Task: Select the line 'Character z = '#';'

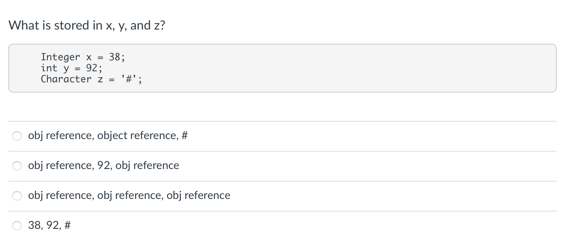Action: coord(91,79)
